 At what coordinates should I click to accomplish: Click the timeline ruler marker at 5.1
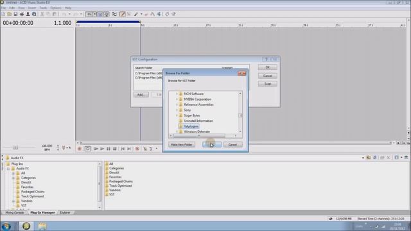tap(110, 26)
